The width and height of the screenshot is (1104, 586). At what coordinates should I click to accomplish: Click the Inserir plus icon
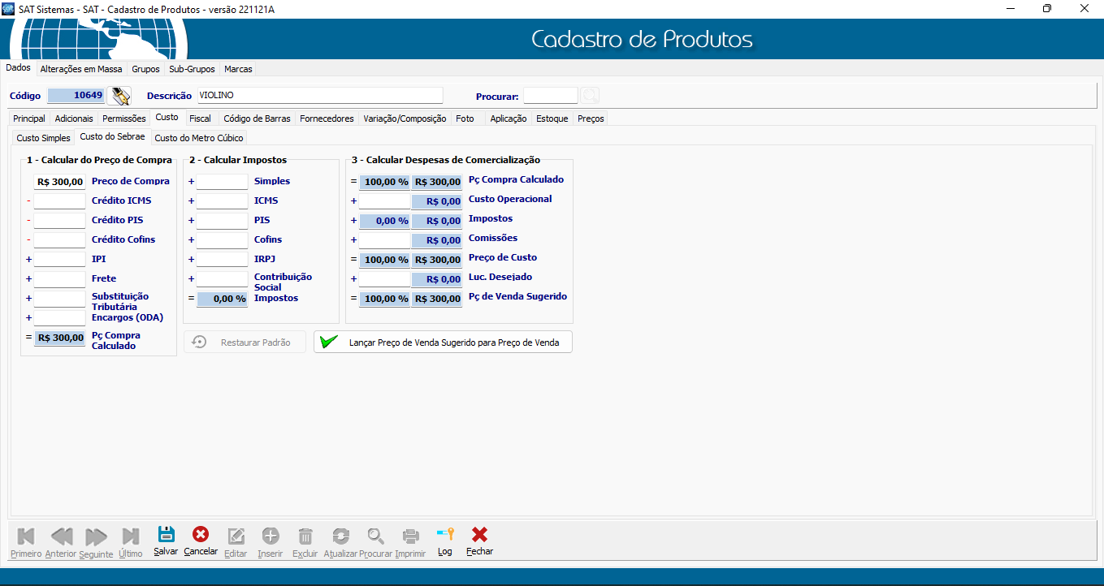click(x=271, y=536)
